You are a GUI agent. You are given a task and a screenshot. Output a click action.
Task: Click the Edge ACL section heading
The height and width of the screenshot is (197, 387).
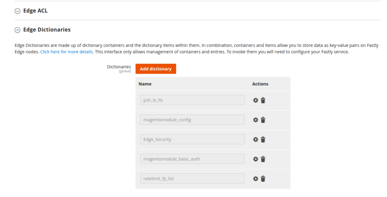pyautogui.click(x=35, y=11)
